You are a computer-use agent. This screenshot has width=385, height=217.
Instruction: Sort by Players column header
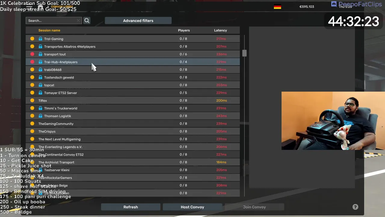point(184,30)
